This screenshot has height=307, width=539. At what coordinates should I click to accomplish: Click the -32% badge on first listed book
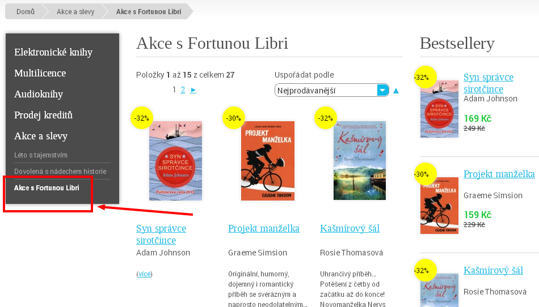pos(142,118)
